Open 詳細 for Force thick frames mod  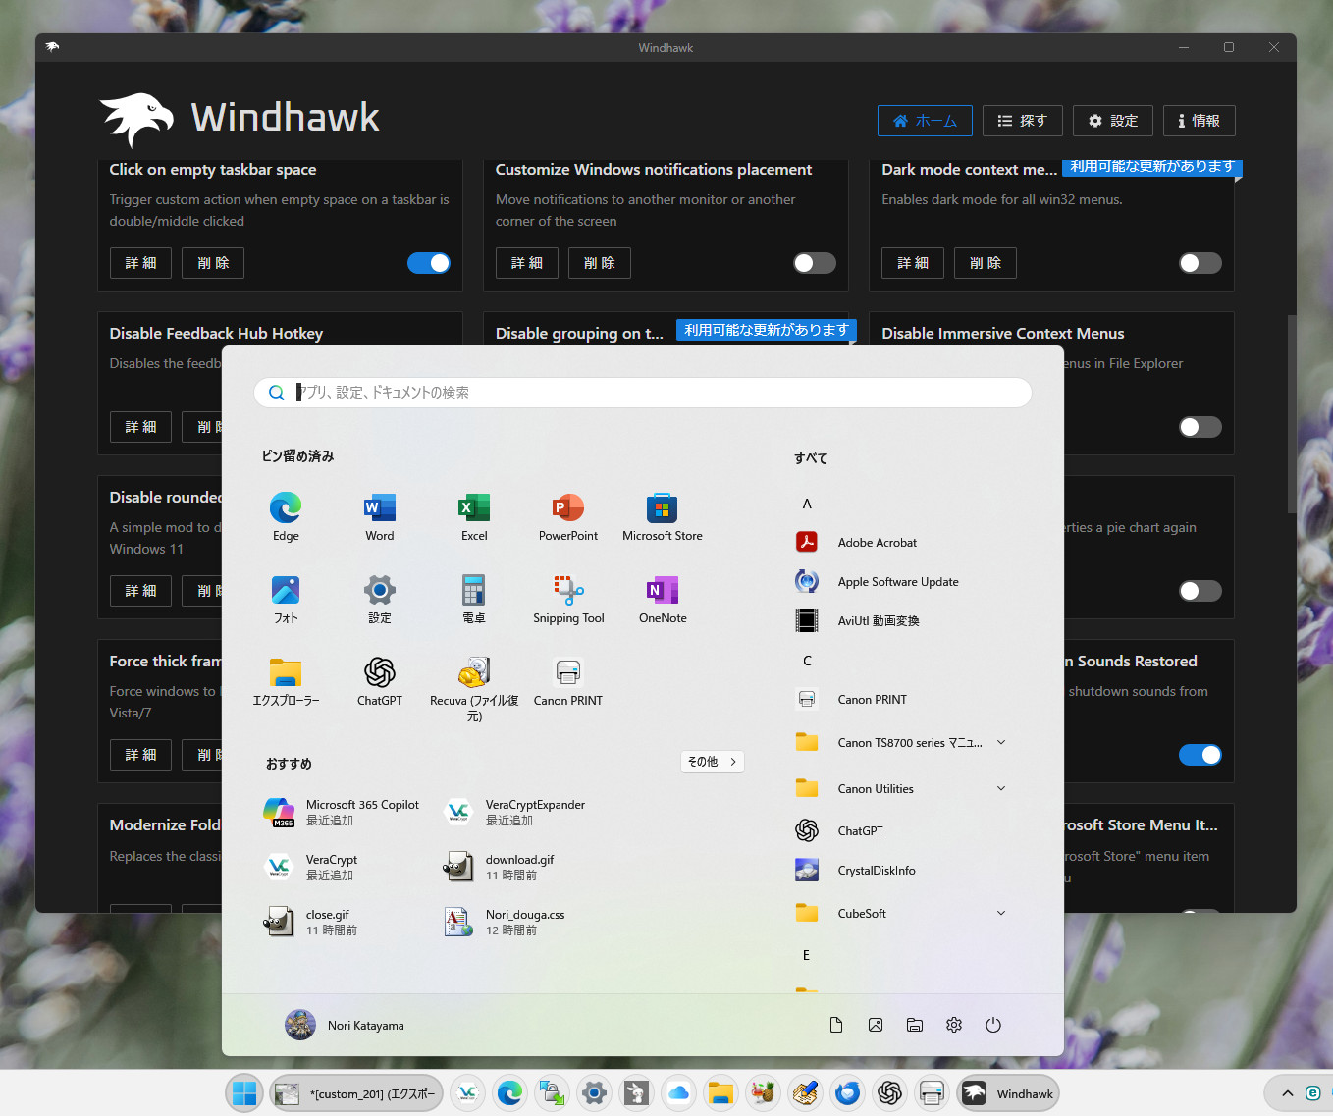pos(140,755)
